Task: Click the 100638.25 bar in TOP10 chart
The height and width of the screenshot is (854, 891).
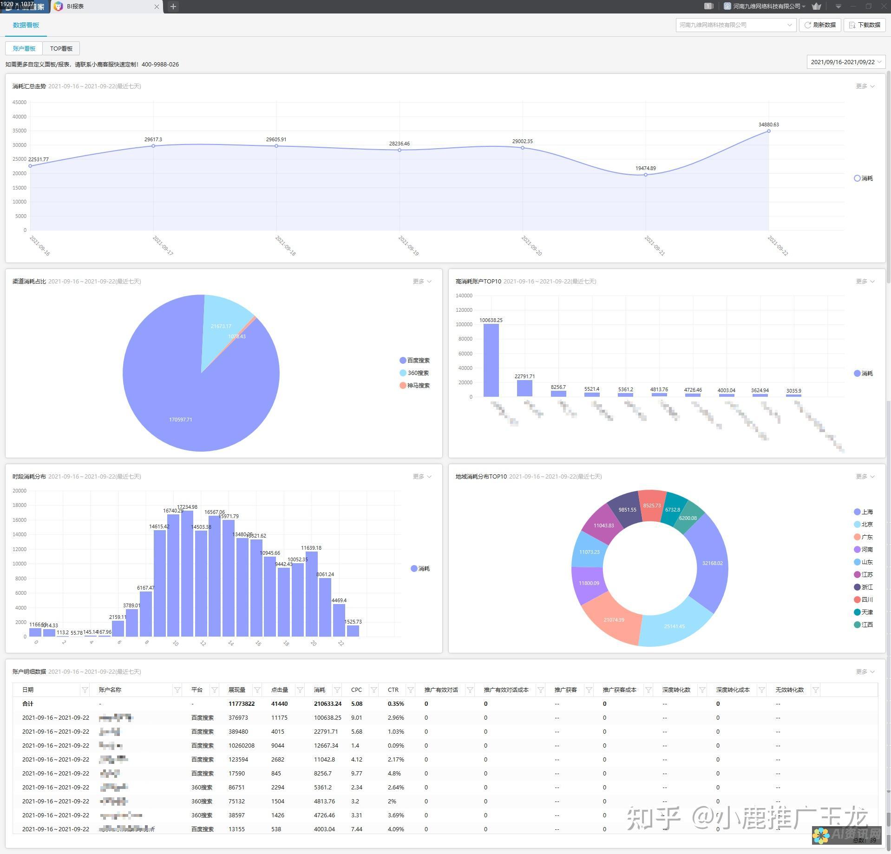Action: (491, 361)
